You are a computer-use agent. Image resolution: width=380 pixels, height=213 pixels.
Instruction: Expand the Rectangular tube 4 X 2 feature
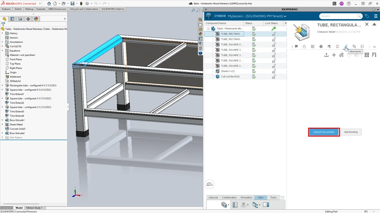coord(2,85)
